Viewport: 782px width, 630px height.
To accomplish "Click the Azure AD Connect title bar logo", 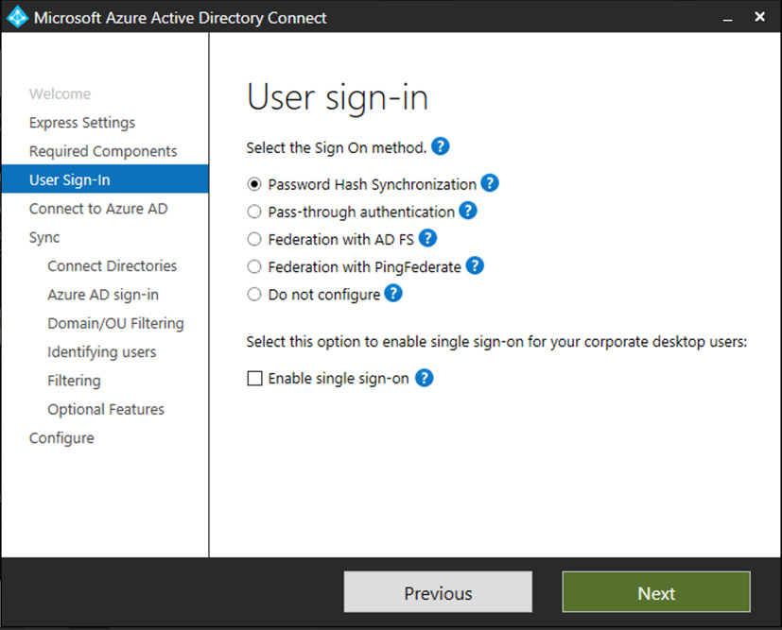I will tap(17, 17).
